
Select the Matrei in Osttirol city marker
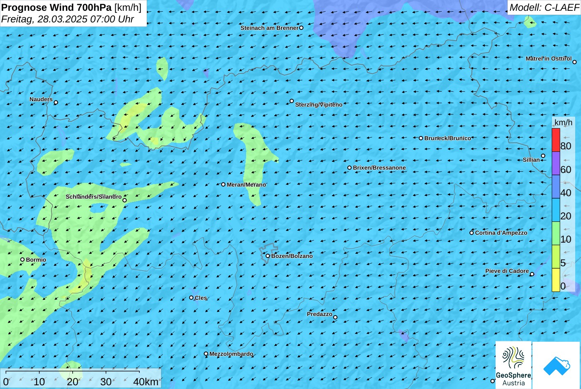[x=574, y=62]
